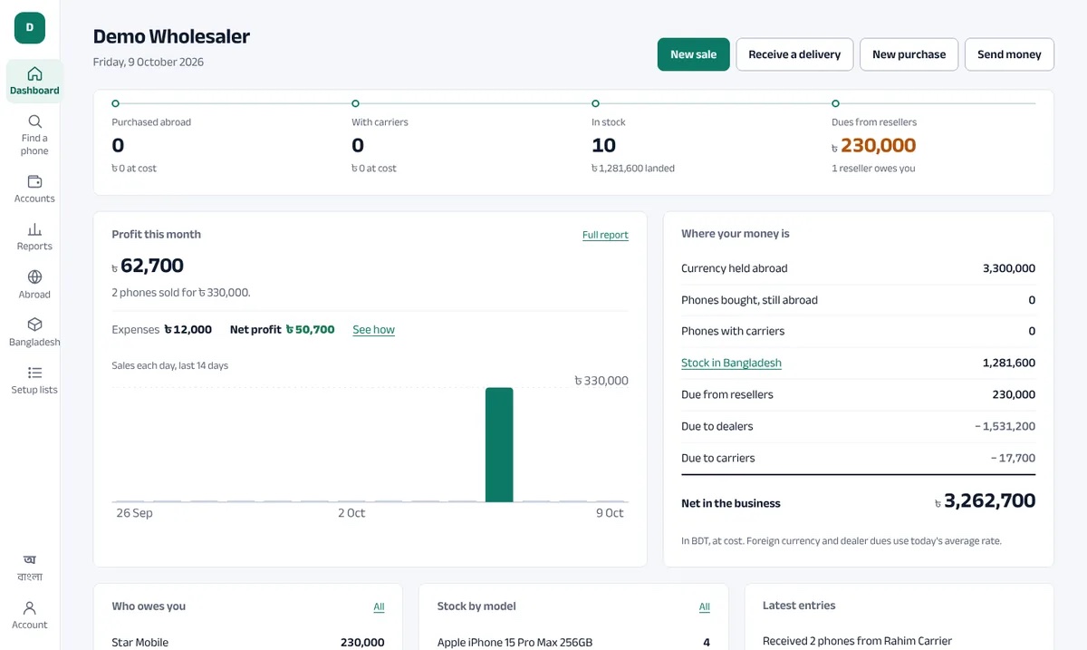The width and height of the screenshot is (1087, 650).
Task: Switch language to Bangla
Action: [30, 568]
